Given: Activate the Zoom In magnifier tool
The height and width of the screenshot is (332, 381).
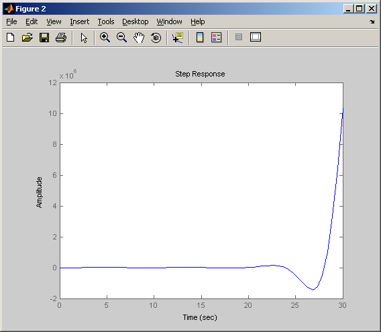Looking at the screenshot, I should (x=105, y=38).
